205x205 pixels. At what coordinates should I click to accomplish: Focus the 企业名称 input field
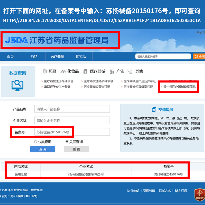click(72, 120)
